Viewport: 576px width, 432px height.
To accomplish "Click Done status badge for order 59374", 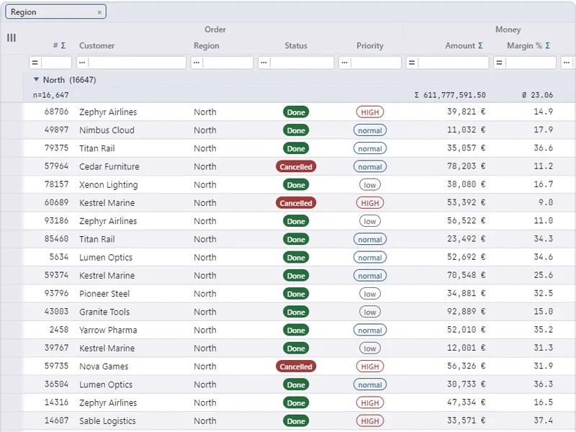I will tap(296, 276).
